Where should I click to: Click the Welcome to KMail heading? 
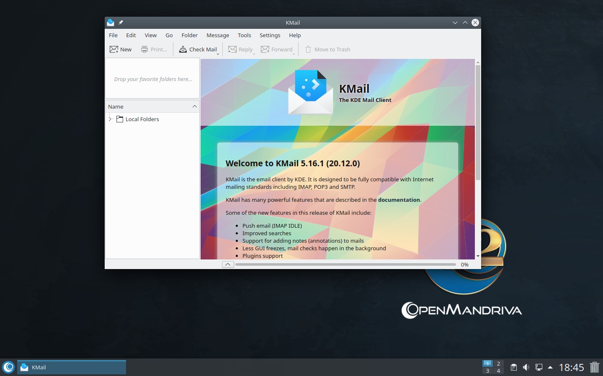(293, 163)
